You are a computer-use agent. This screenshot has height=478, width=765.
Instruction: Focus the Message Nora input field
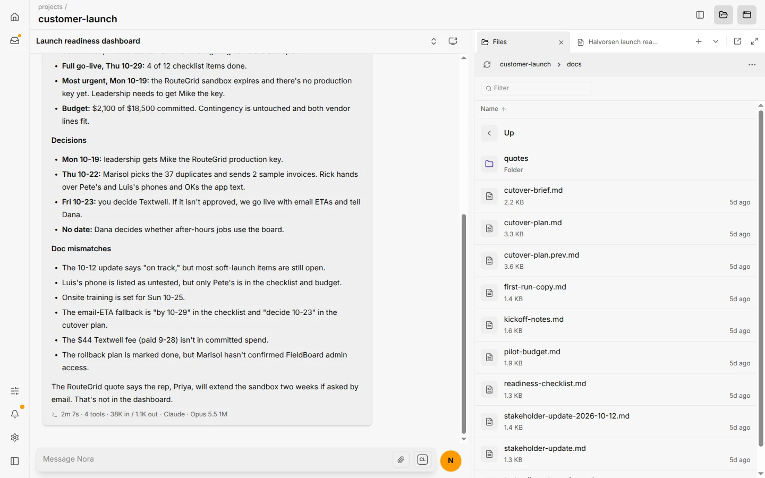[x=215, y=459]
